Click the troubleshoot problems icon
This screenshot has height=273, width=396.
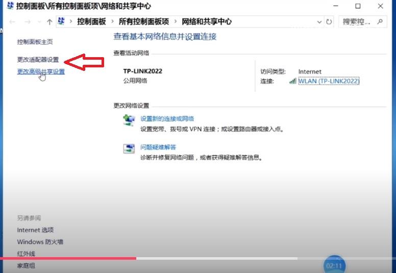click(x=129, y=148)
